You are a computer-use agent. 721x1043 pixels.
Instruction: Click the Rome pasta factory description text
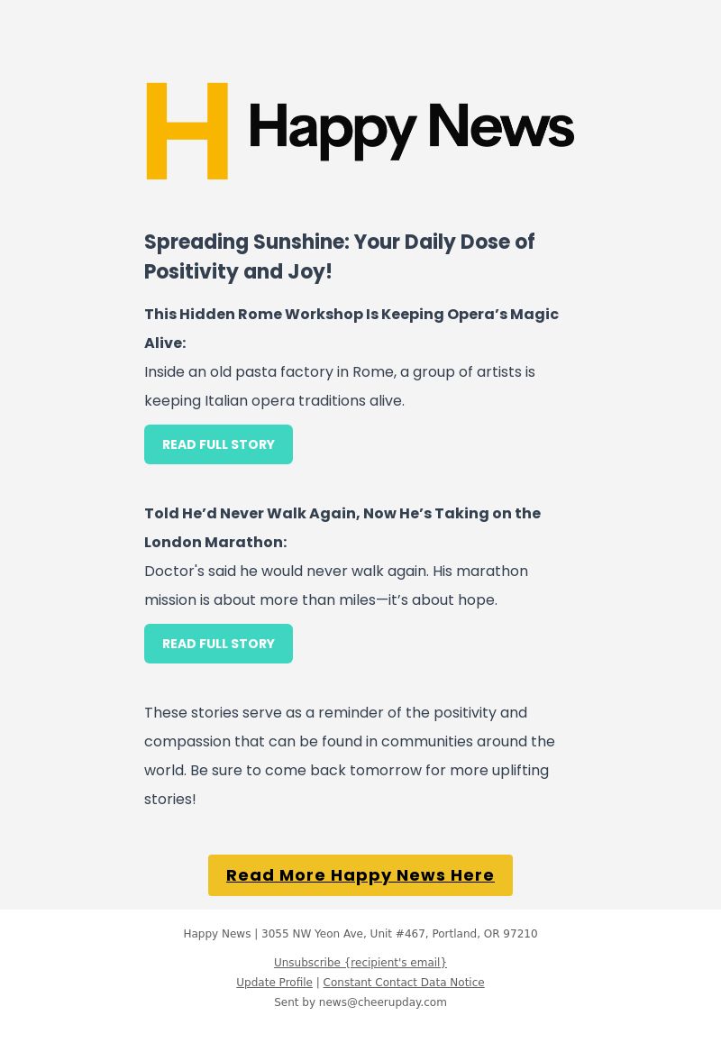[339, 386]
